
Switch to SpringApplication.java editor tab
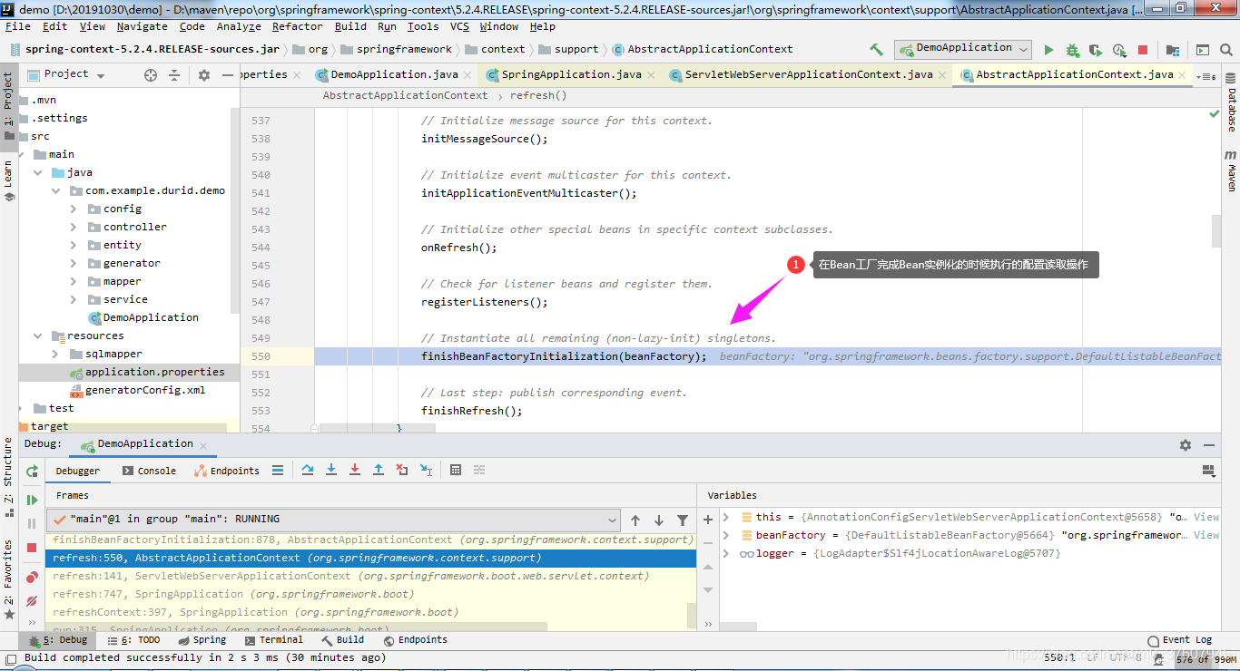click(571, 74)
